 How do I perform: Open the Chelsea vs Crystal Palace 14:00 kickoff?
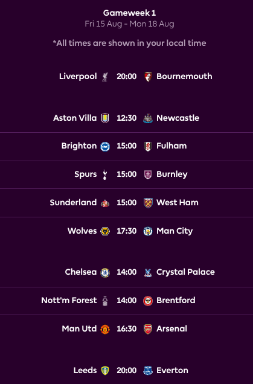(126, 272)
